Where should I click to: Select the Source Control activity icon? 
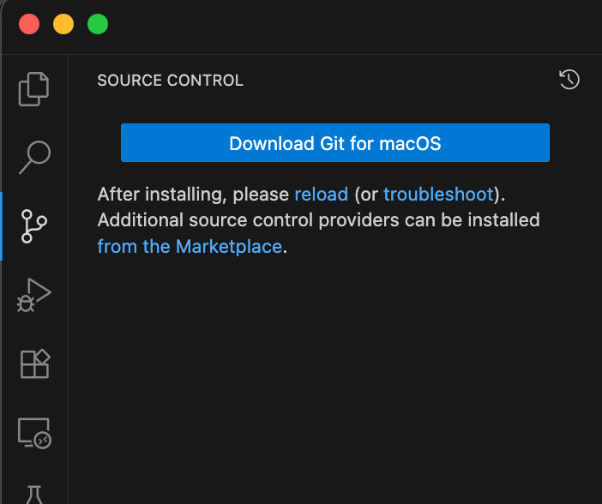34,226
